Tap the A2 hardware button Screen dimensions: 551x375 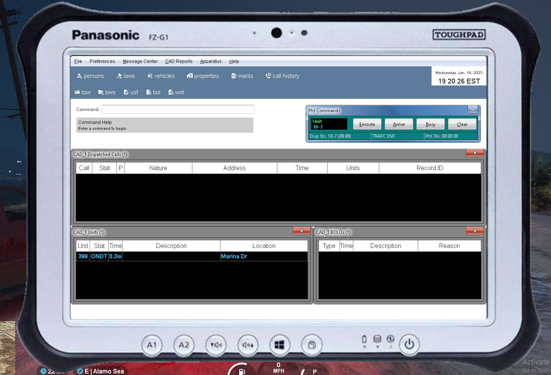click(184, 345)
